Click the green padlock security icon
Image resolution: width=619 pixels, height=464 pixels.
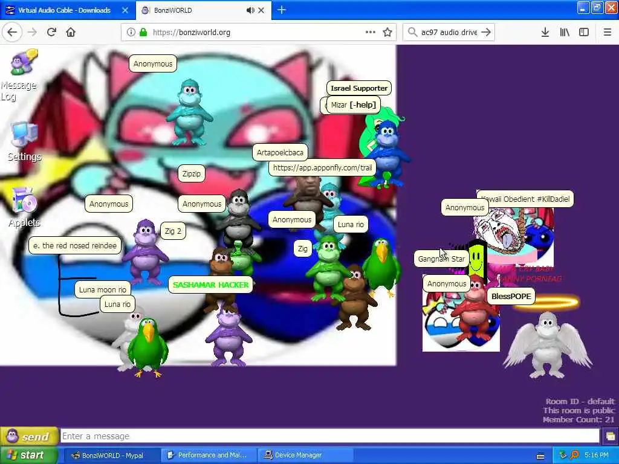point(143,33)
